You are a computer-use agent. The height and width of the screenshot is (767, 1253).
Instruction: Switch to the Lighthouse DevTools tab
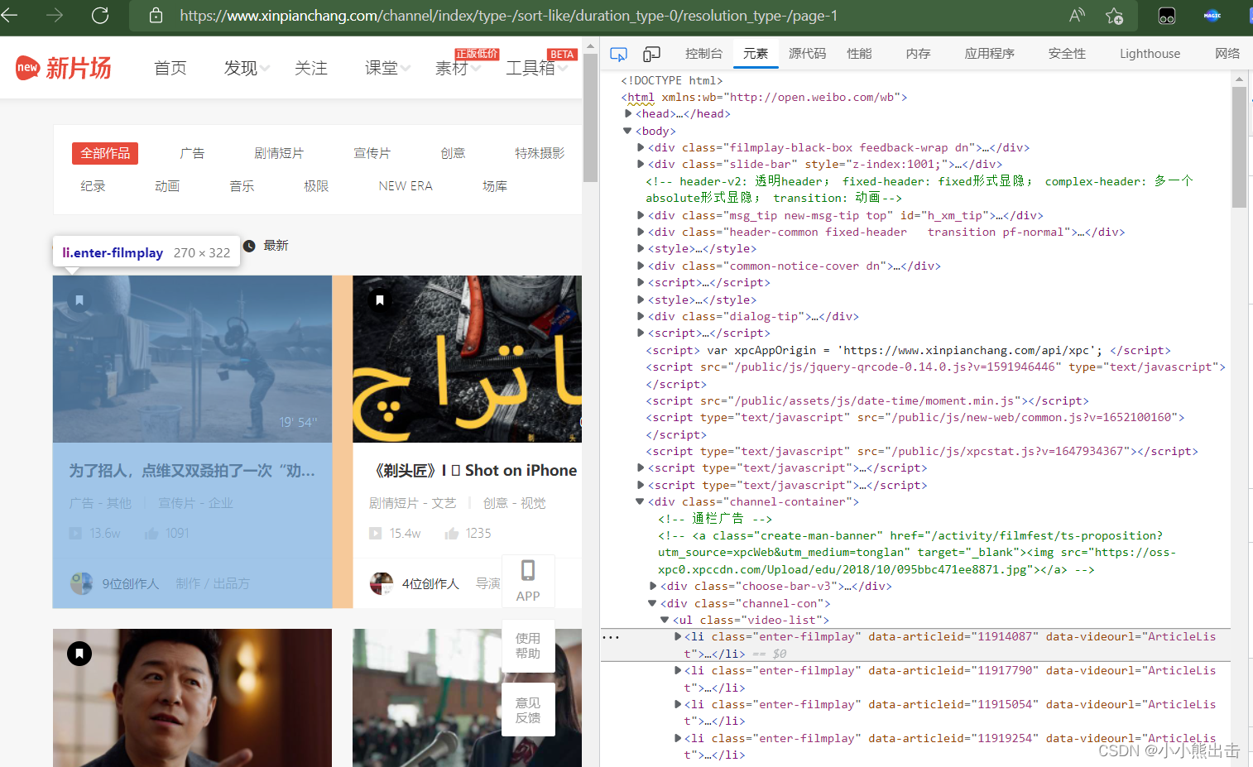[x=1150, y=54]
